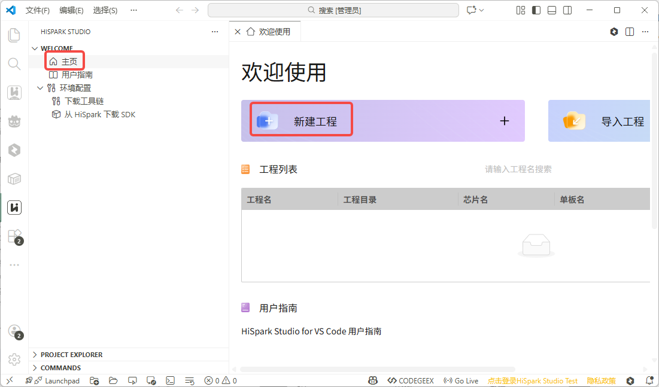659x387 pixels.
Task: Close the 欢迎使用 tab
Action: (238, 32)
